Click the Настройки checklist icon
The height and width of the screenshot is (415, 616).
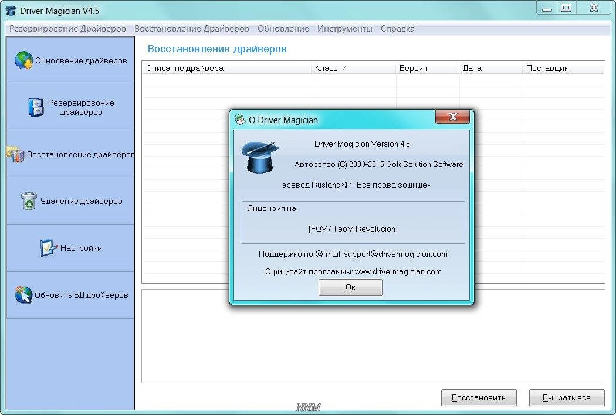tap(49, 248)
